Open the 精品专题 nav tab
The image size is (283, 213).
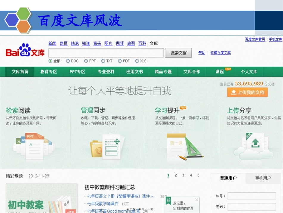click(x=163, y=72)
